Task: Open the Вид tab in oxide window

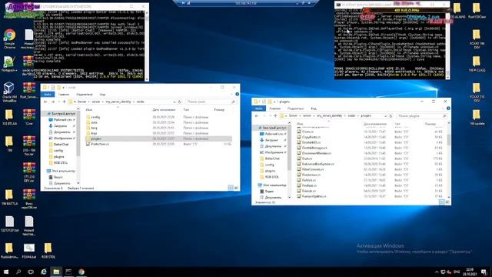Action: [x=102, y=94]
